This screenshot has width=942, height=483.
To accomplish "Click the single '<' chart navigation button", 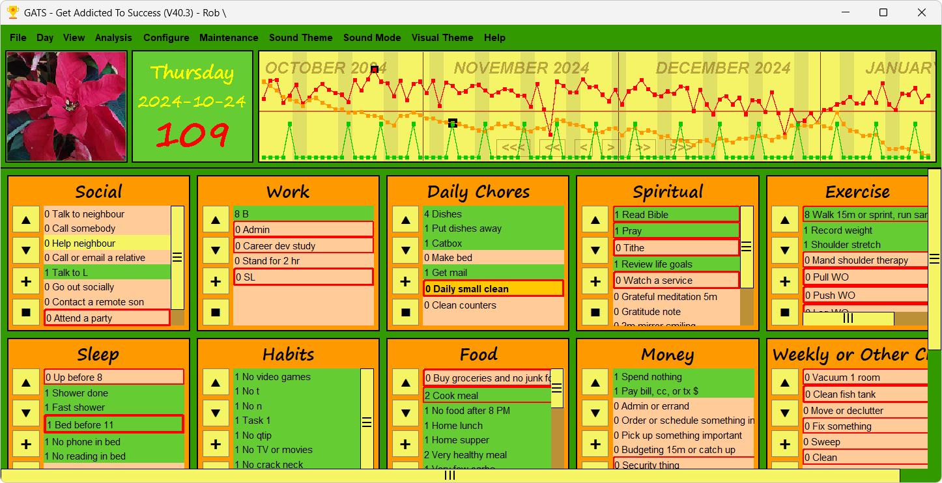I will coord(584,148).
